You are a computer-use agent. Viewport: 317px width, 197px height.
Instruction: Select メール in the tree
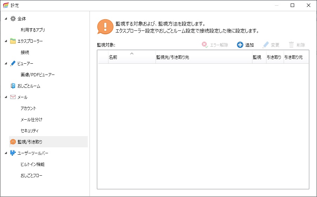click(22, 97)
